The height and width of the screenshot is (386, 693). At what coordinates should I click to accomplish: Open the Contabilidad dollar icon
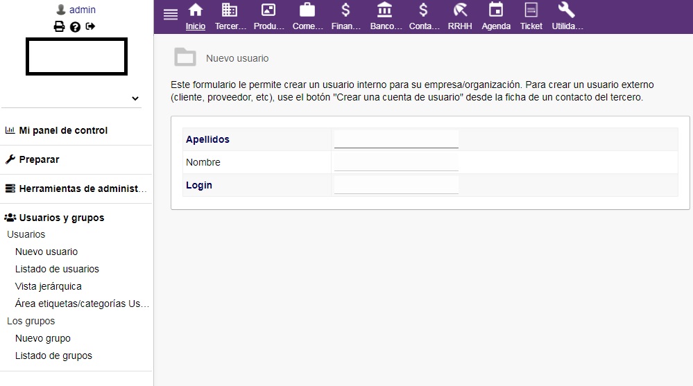point(423,10)
